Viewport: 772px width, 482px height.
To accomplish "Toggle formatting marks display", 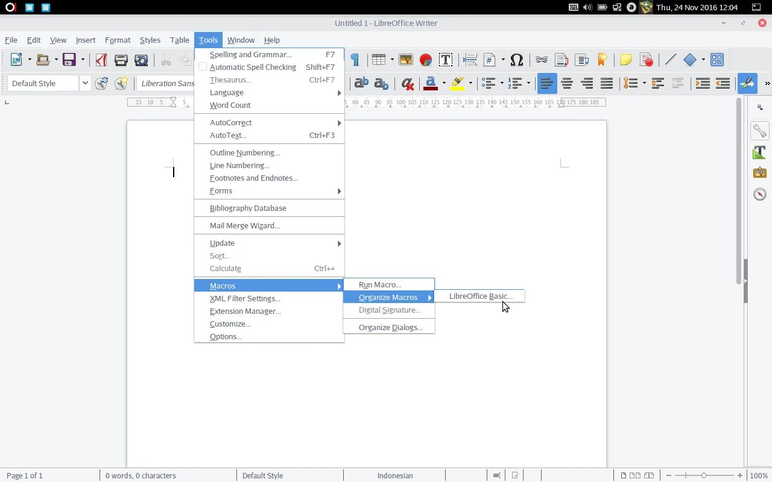I will click(x=356, y=60).
